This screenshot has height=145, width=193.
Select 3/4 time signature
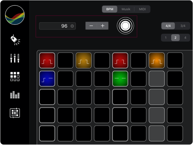183,26
